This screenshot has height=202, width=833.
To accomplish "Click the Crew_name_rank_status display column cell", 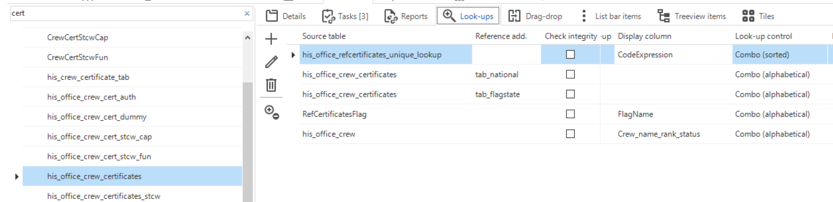I will pos(673,134).
